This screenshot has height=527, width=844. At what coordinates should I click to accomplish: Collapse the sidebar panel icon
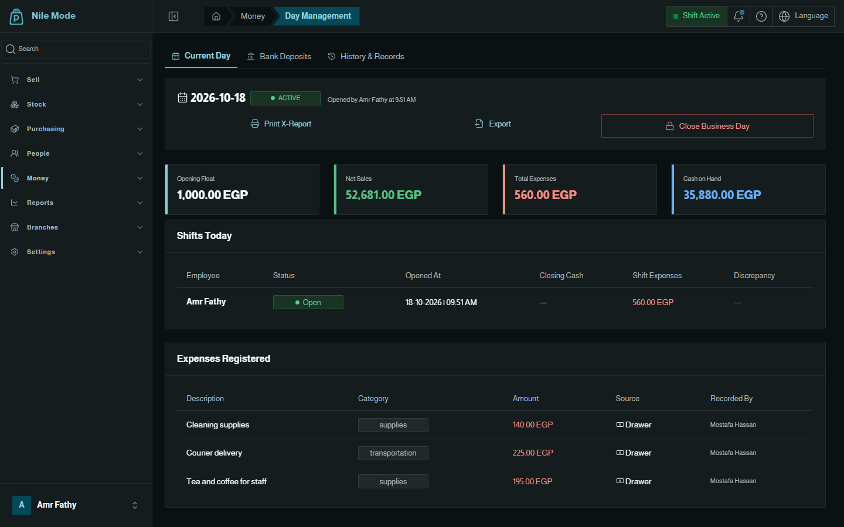pyautogui.click(x=173, y=16)
